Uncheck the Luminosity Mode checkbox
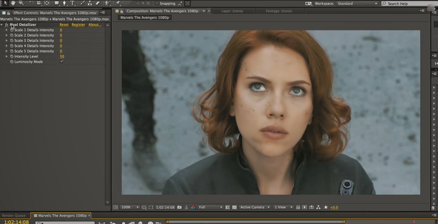This screenshot has height=224, width=438. pyautogui.click(x=62, y=62)
